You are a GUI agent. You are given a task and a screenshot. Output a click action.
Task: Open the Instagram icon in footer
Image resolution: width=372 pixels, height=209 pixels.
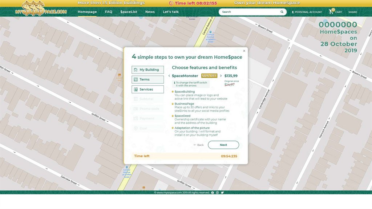(217, 193)
